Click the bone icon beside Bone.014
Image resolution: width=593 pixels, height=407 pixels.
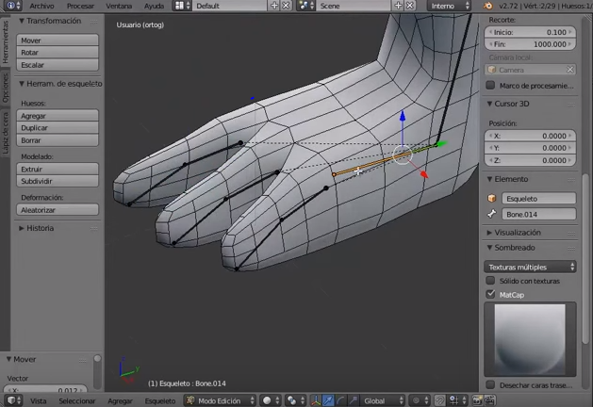click(x=492, y=214)
